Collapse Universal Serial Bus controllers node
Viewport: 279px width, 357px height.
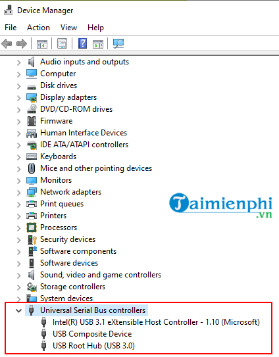click(x=18, y=310)
